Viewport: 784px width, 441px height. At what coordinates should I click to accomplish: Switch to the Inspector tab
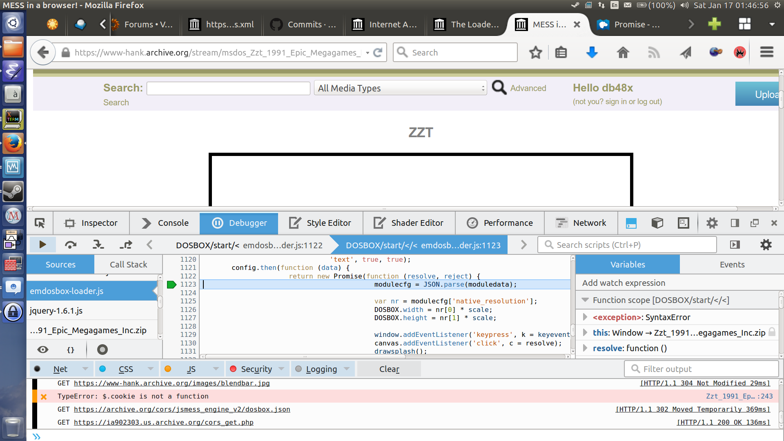click(x=91, y=223)
